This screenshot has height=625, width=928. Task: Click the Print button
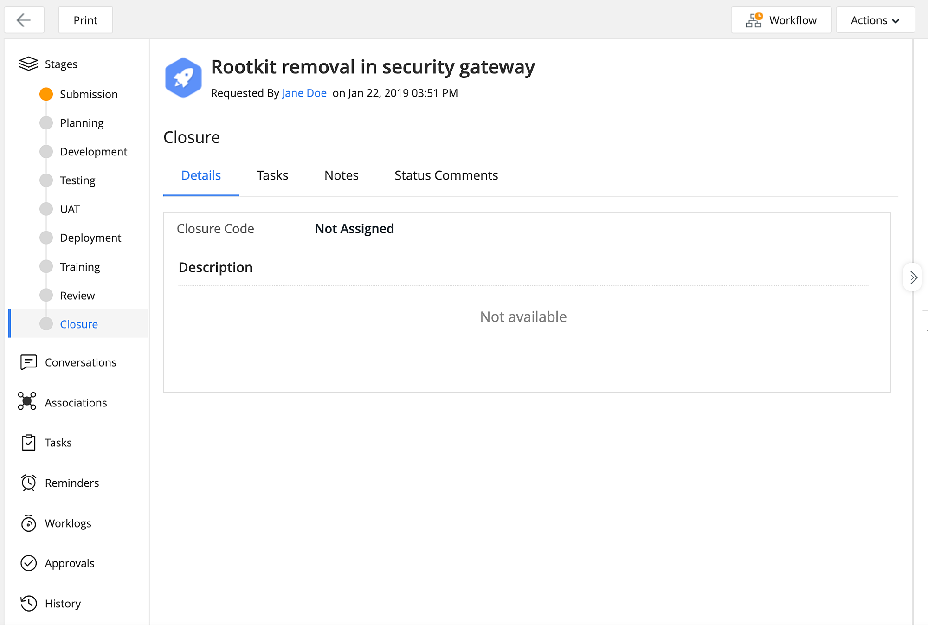(x=85, y=20)
